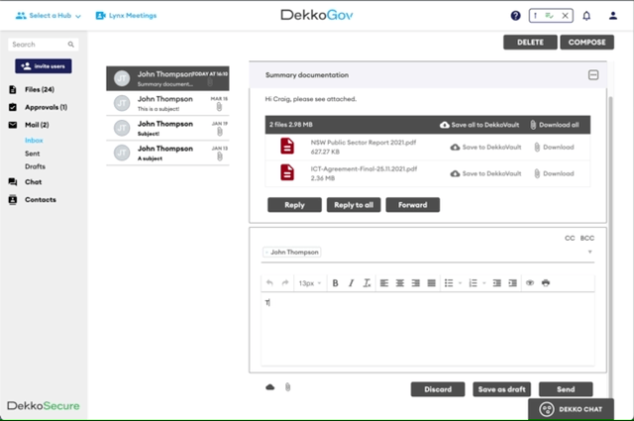Save the reply as draft
The width and height of the screenshot is (634, 421).
(502, 389)
